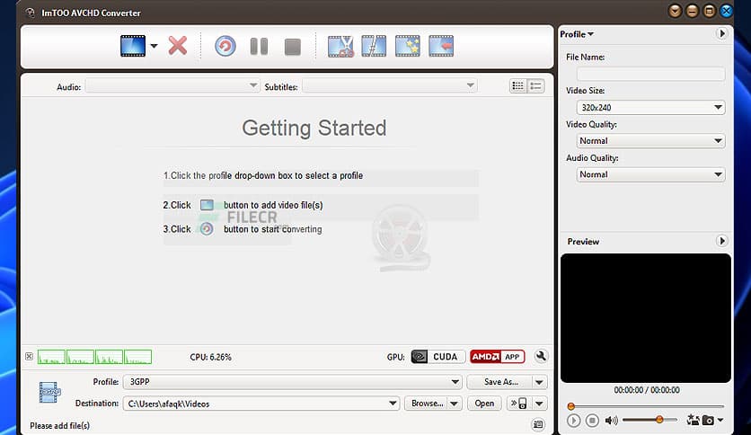Click the 'CPU: 6.26%' text

pos(210,357)
